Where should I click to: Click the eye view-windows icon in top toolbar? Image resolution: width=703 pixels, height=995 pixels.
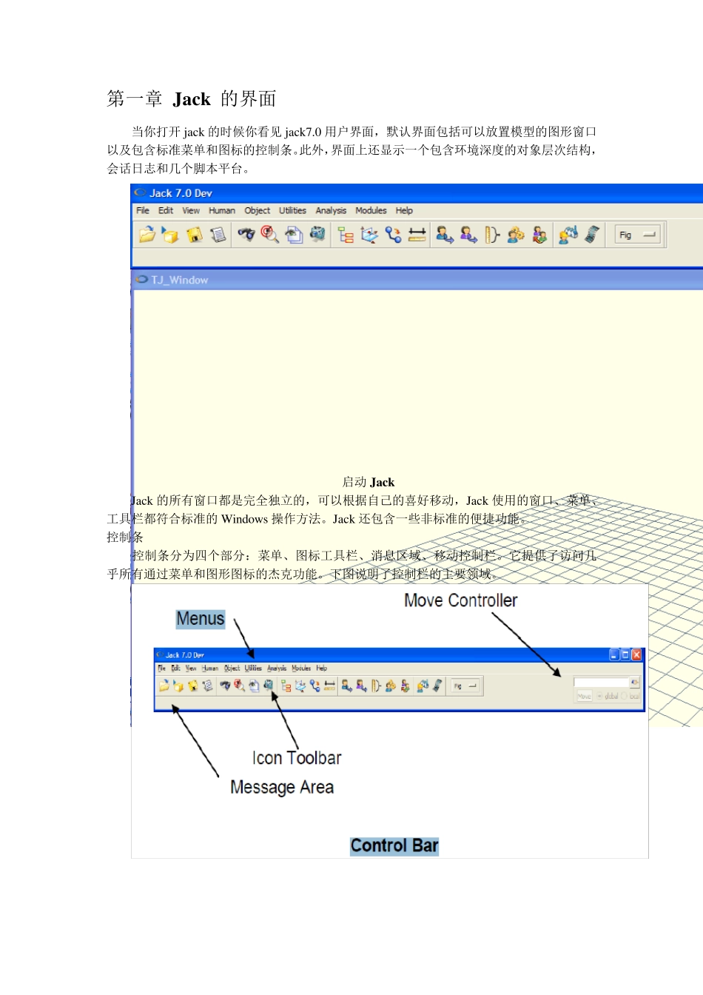pyautogui.click(x=294, y=235)
